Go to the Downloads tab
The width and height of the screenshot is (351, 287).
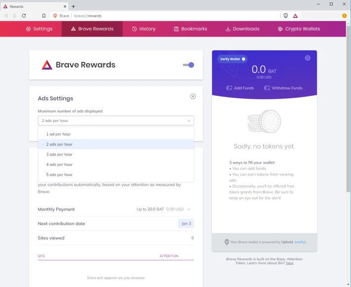tap(242, 29)
